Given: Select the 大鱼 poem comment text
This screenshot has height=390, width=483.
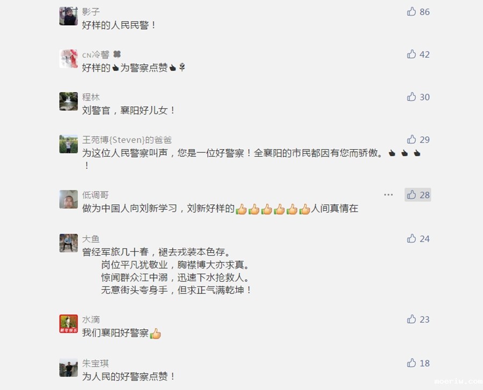Looking at the screenshot, I should coord(167,271).
